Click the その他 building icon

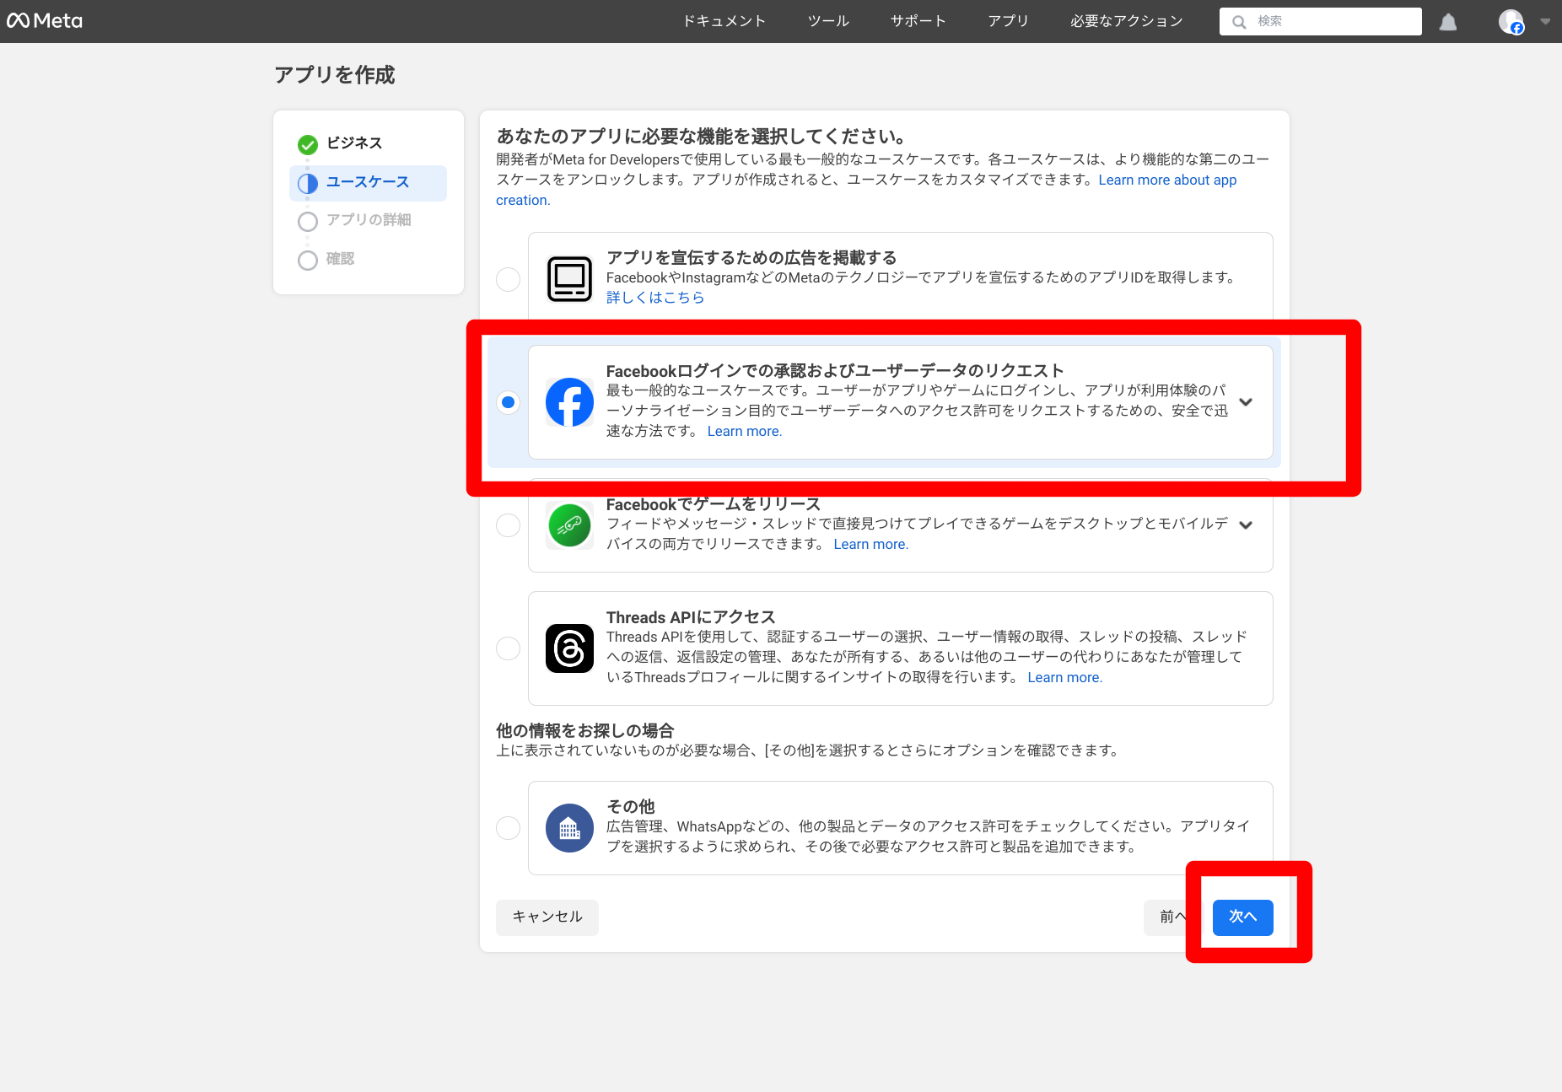coord(569,828)
